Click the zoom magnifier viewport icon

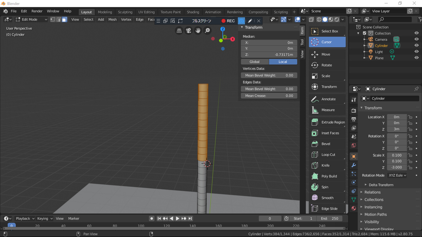point(207,31)
